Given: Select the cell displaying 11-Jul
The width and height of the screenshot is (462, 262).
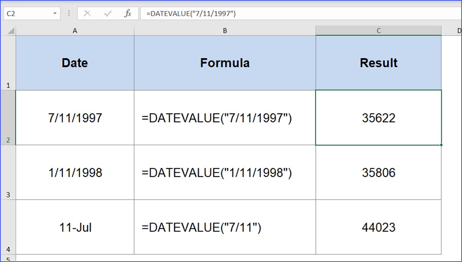Looking at the screenshot, I should coord(75,228).
